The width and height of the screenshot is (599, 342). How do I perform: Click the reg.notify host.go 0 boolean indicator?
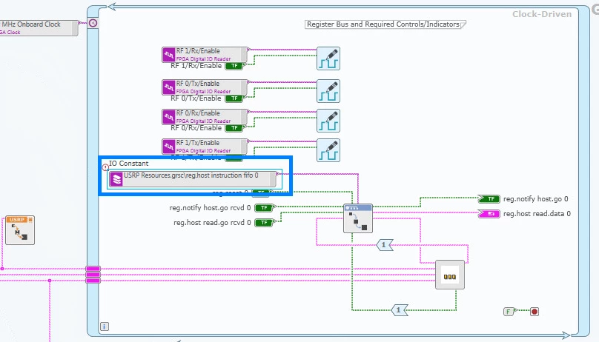[489, 199]
